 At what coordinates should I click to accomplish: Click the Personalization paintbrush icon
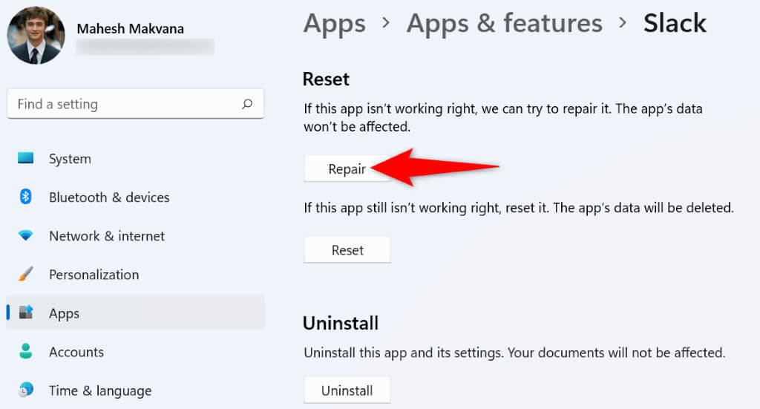tap(26, 275)
